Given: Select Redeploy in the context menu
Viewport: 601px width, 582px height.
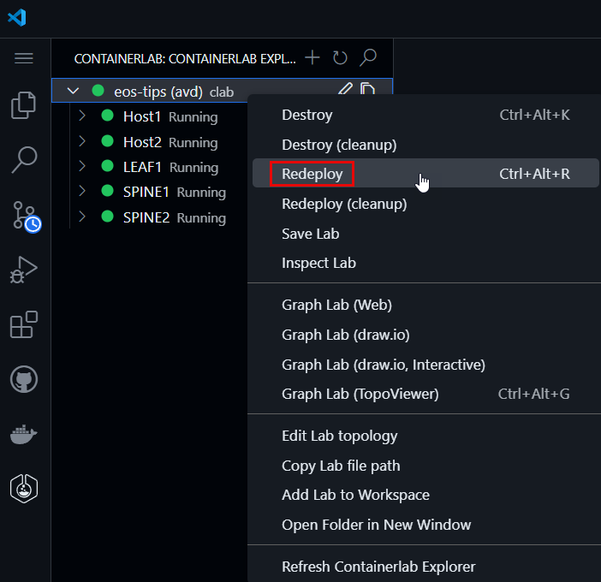Looking at the screenshot, I should click(425, 174).
